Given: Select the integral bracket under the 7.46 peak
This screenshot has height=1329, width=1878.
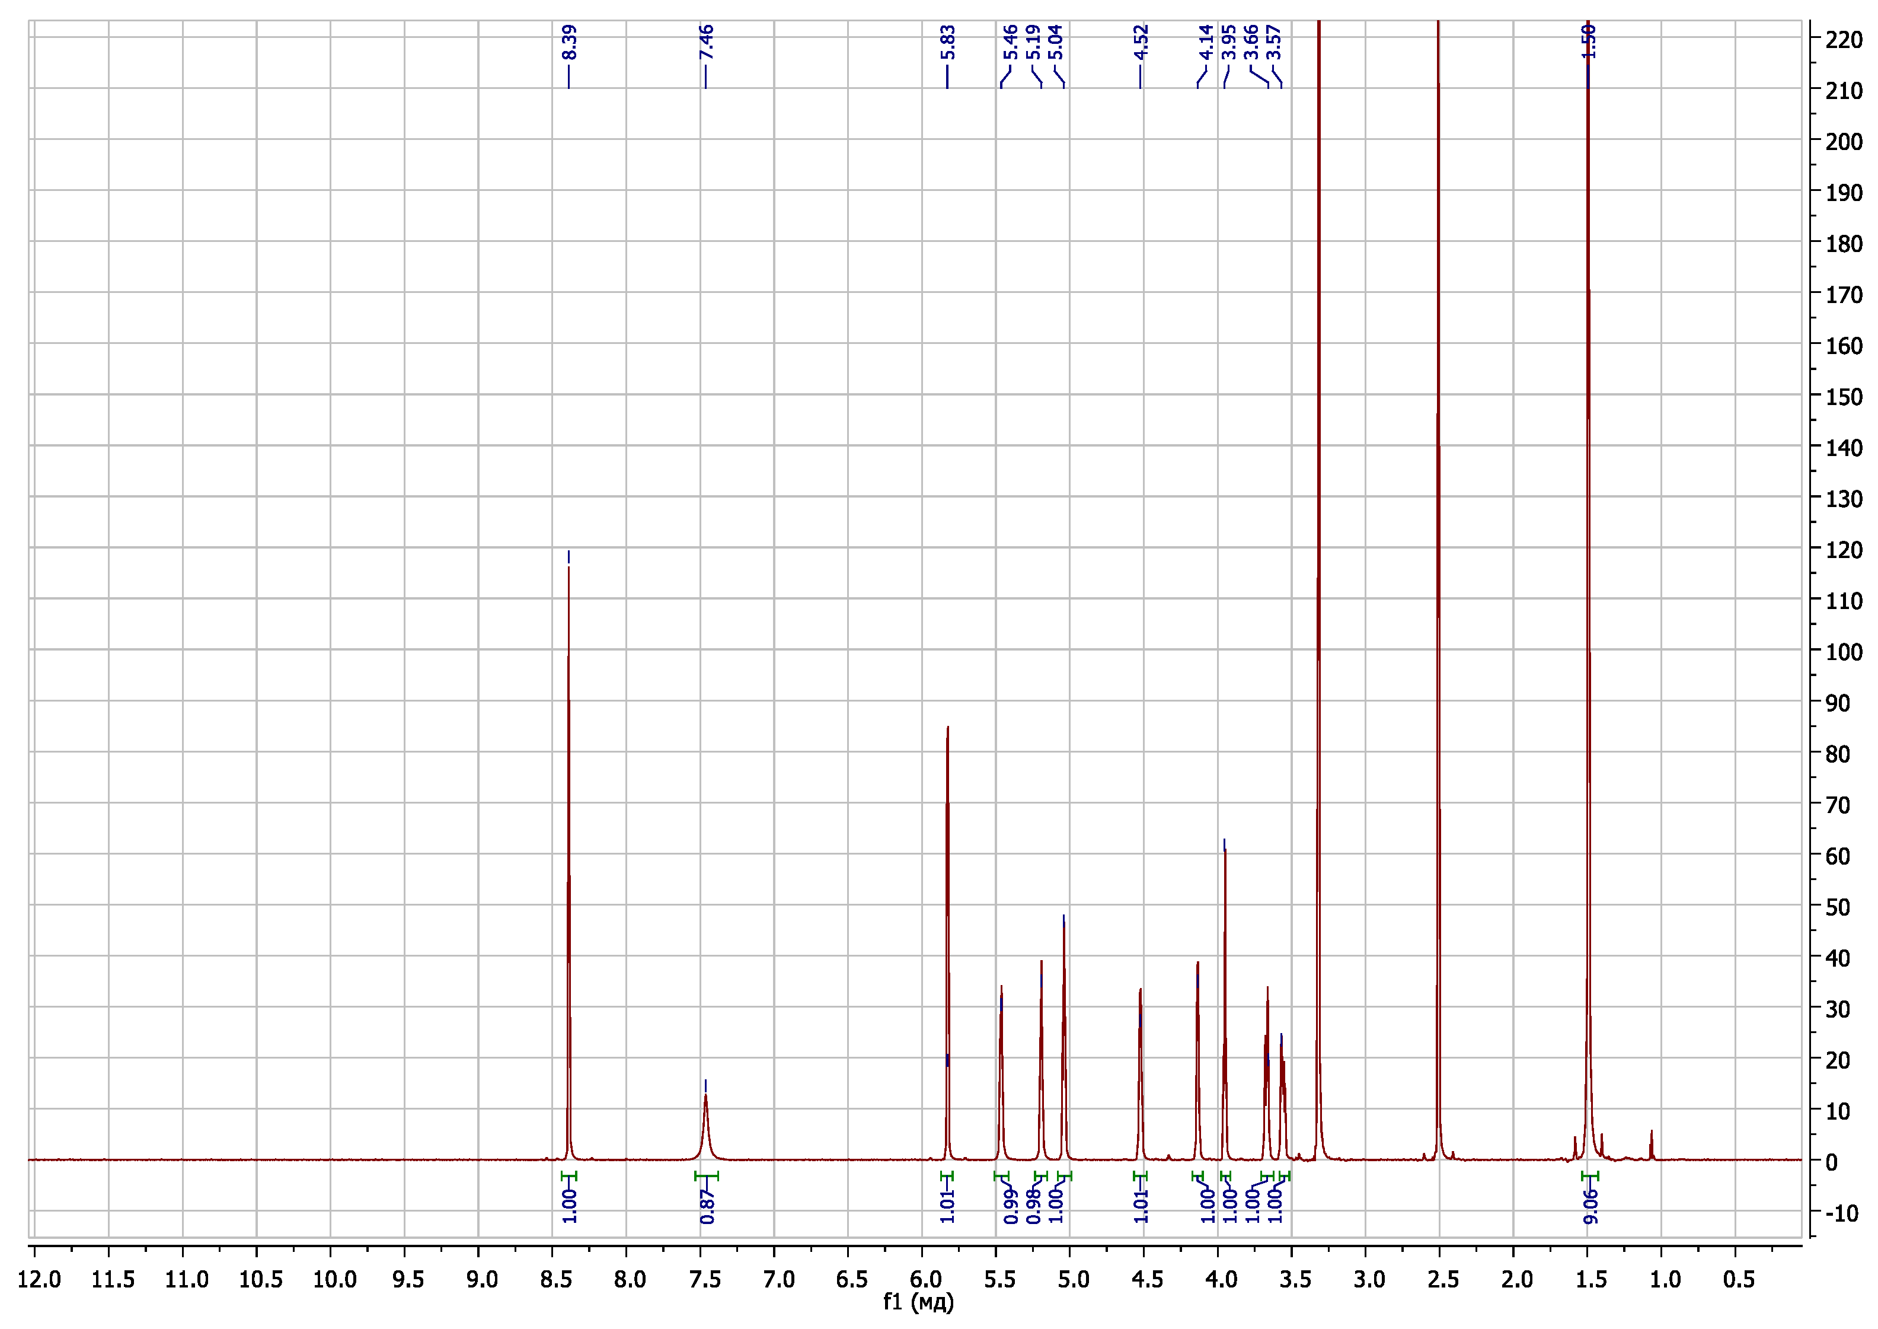Looking at the screenshot, I should (x=707, y=1177).
